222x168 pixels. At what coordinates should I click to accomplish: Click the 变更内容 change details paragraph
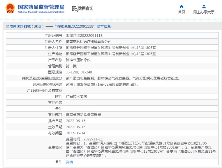[x=141, y=149]
